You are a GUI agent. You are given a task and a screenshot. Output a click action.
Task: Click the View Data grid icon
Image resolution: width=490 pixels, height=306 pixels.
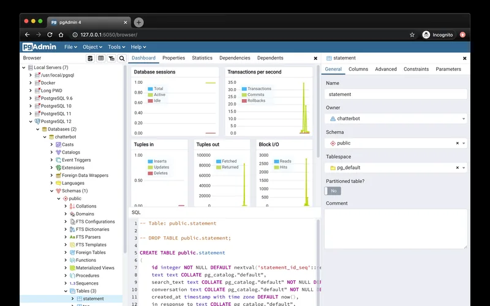101,58
